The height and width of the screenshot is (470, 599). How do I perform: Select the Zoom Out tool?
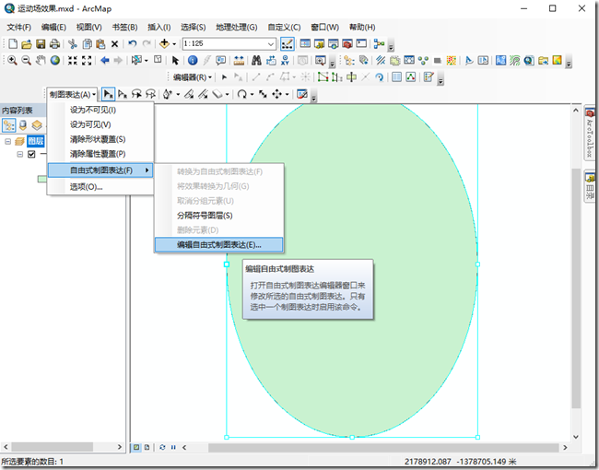coord(26,61)
